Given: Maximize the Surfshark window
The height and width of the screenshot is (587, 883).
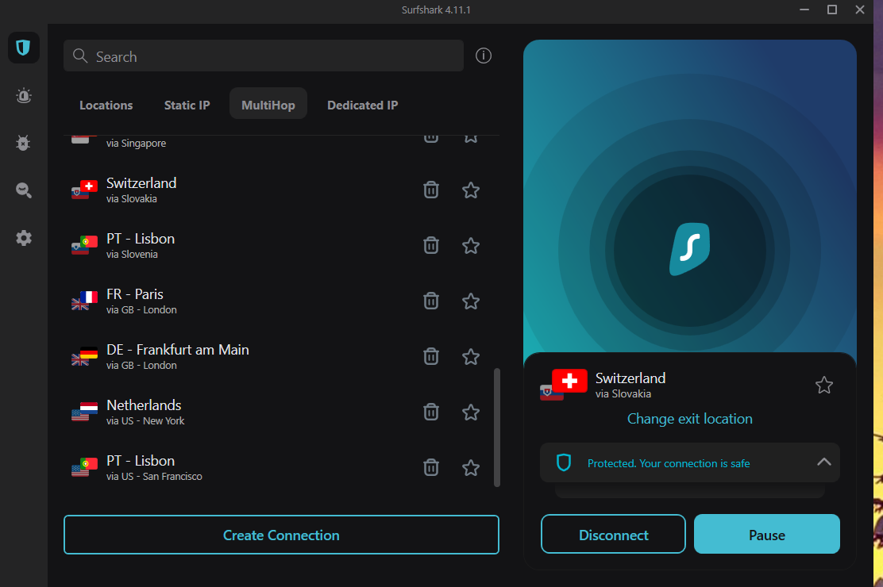Looking at the screenshot, I should (831, 10).
